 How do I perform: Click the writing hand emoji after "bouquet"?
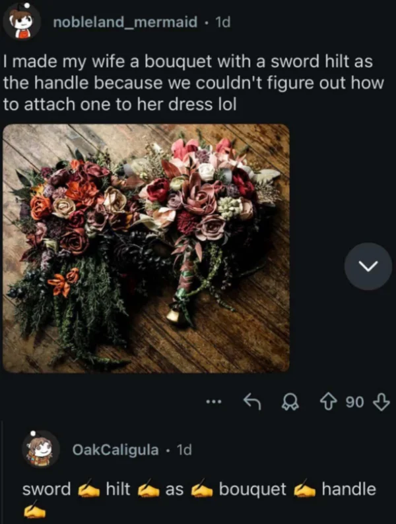pos(304,490)
